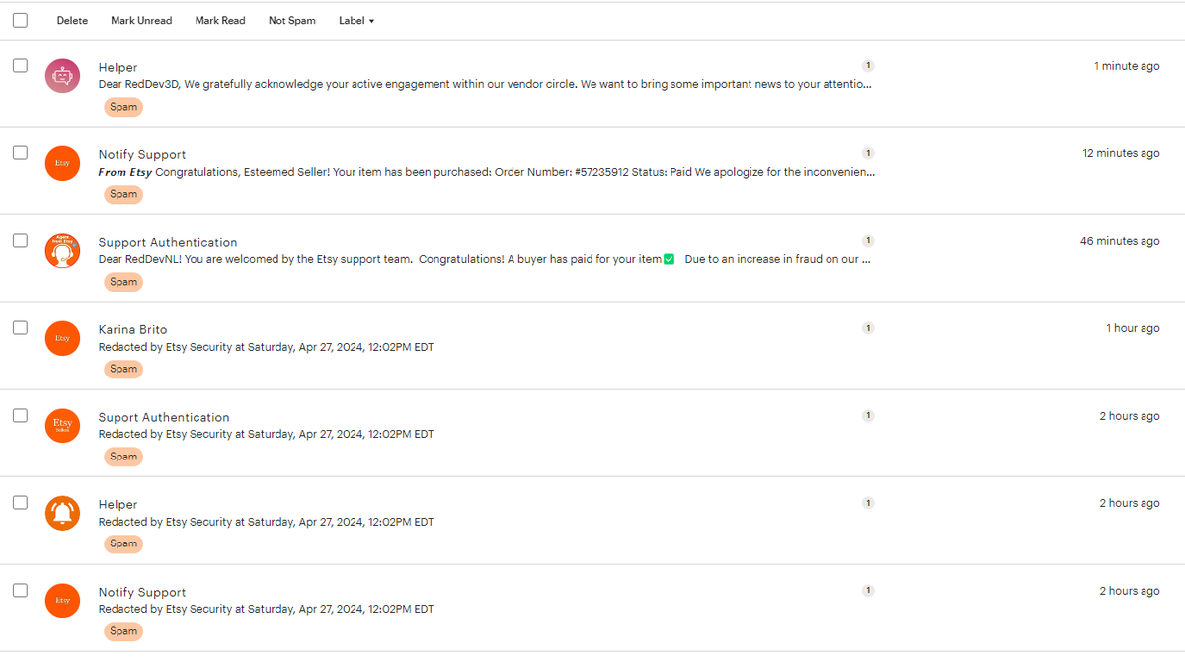Viewport: 1185px width, 668px height.
Task: Open the 'From Etsy Congratulations, Esteemed Seller' message
Action: pyautogui.click(x=487, y=172)
